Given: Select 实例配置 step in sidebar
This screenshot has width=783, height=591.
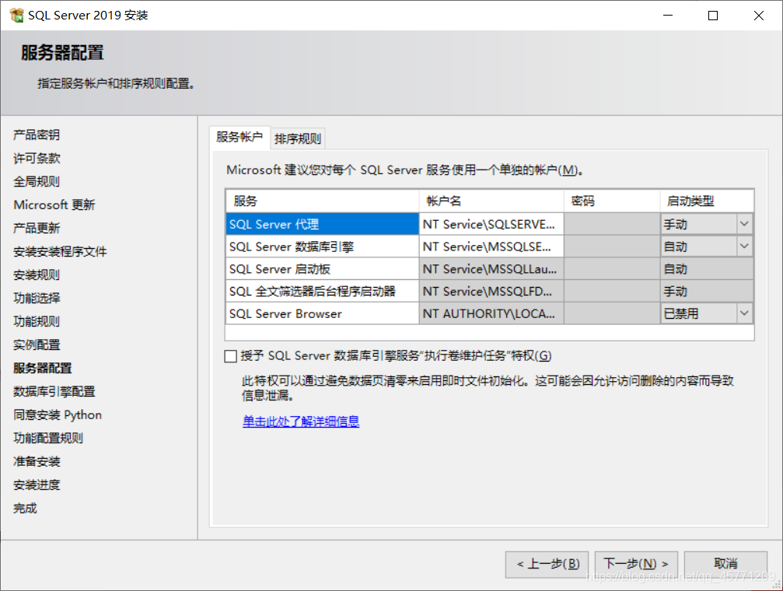Looking at the screenshot, I should [x=37, y=344].
